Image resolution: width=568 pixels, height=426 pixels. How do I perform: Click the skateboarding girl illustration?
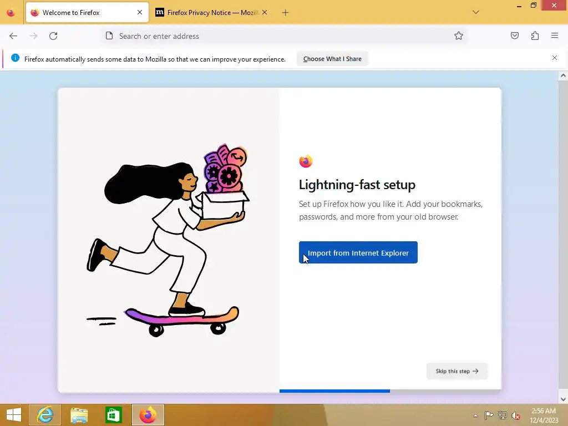pyautogui.click(x=169, y=240)
